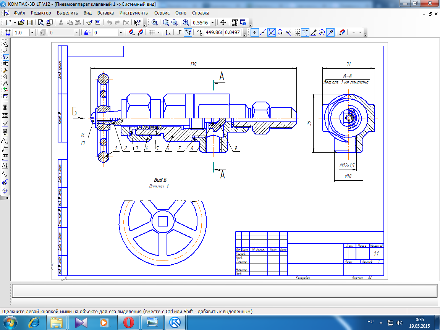Click the X coordinate field showing 0.0497
Viewport: 440px width, 330px height.
pyautogui.click(x=232, y=32)
